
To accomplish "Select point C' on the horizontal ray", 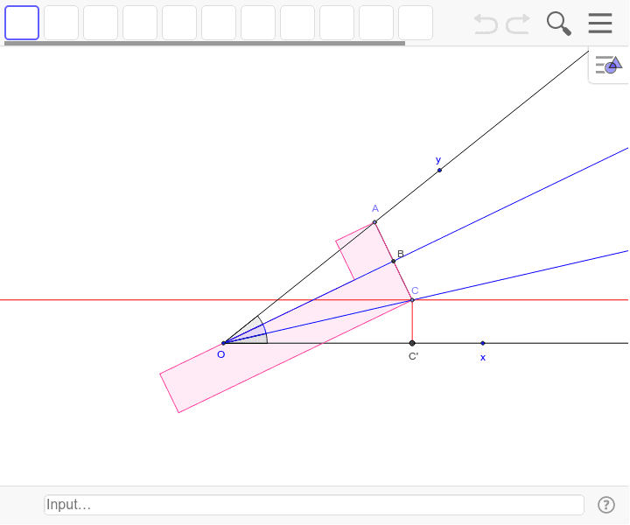I will [x=412, y=343].
